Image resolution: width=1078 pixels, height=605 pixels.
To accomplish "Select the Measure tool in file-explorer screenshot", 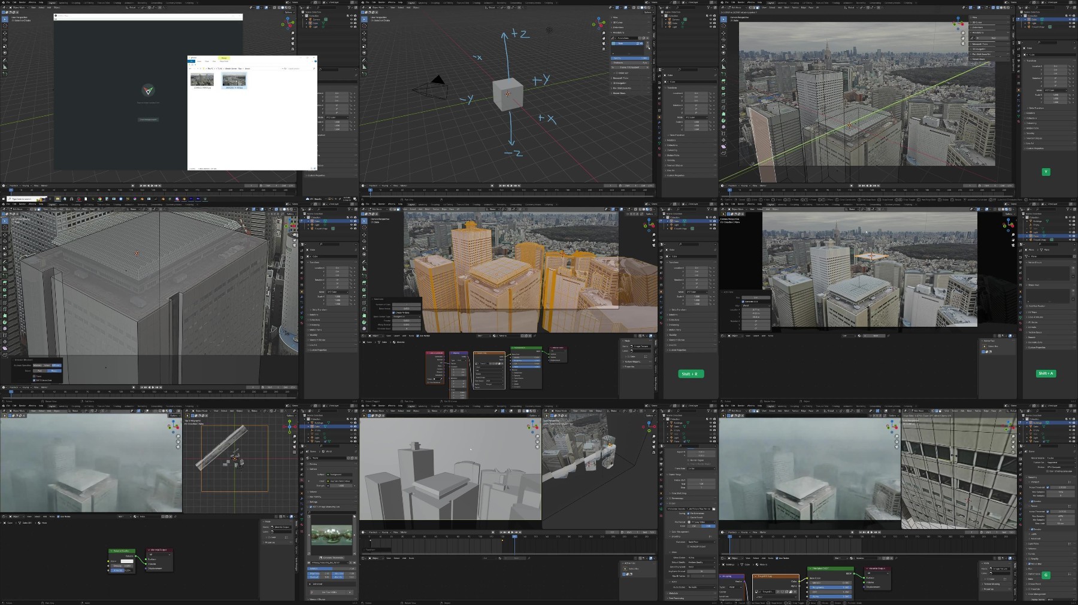I will point(5,66).
